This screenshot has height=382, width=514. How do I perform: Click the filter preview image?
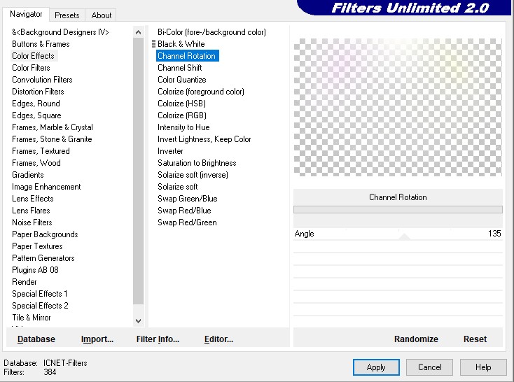coord(398,107)
